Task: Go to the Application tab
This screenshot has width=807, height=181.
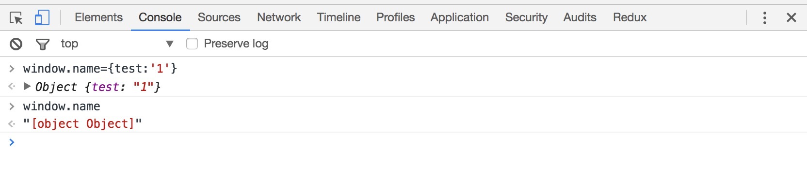Action: coord(459,17)
